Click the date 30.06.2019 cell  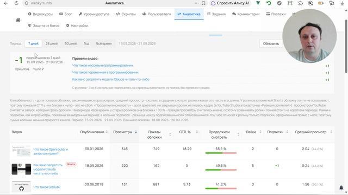[x=94, y=184]
